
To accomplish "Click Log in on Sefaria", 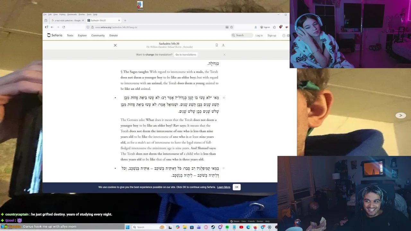I will 259,36.
